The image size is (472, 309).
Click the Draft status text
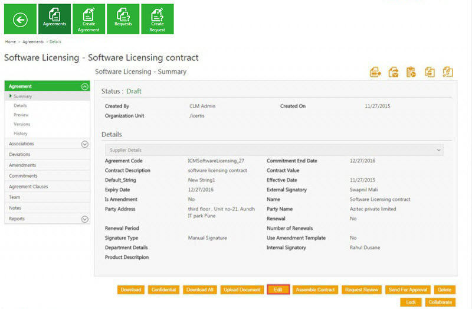click(134, 92)
